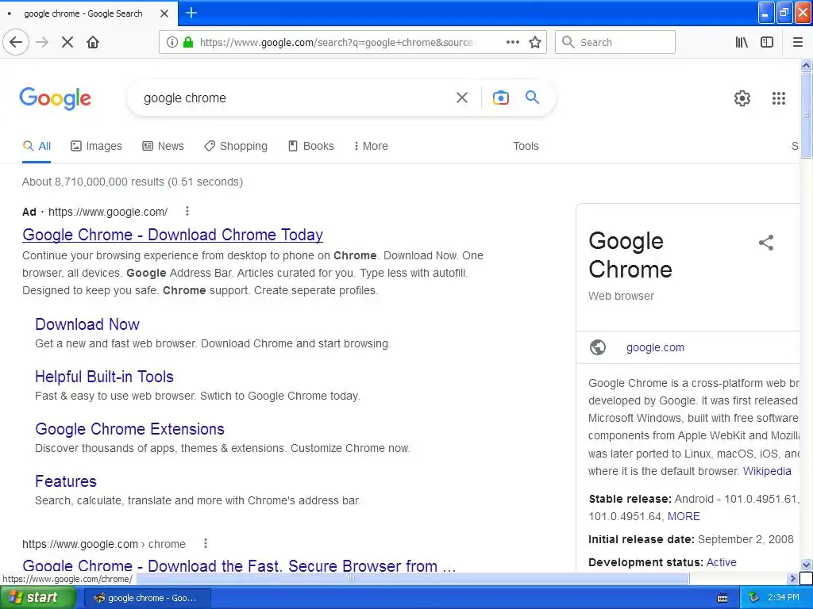
Task: Click the Active development status link
Action: [x=721, y=562]
